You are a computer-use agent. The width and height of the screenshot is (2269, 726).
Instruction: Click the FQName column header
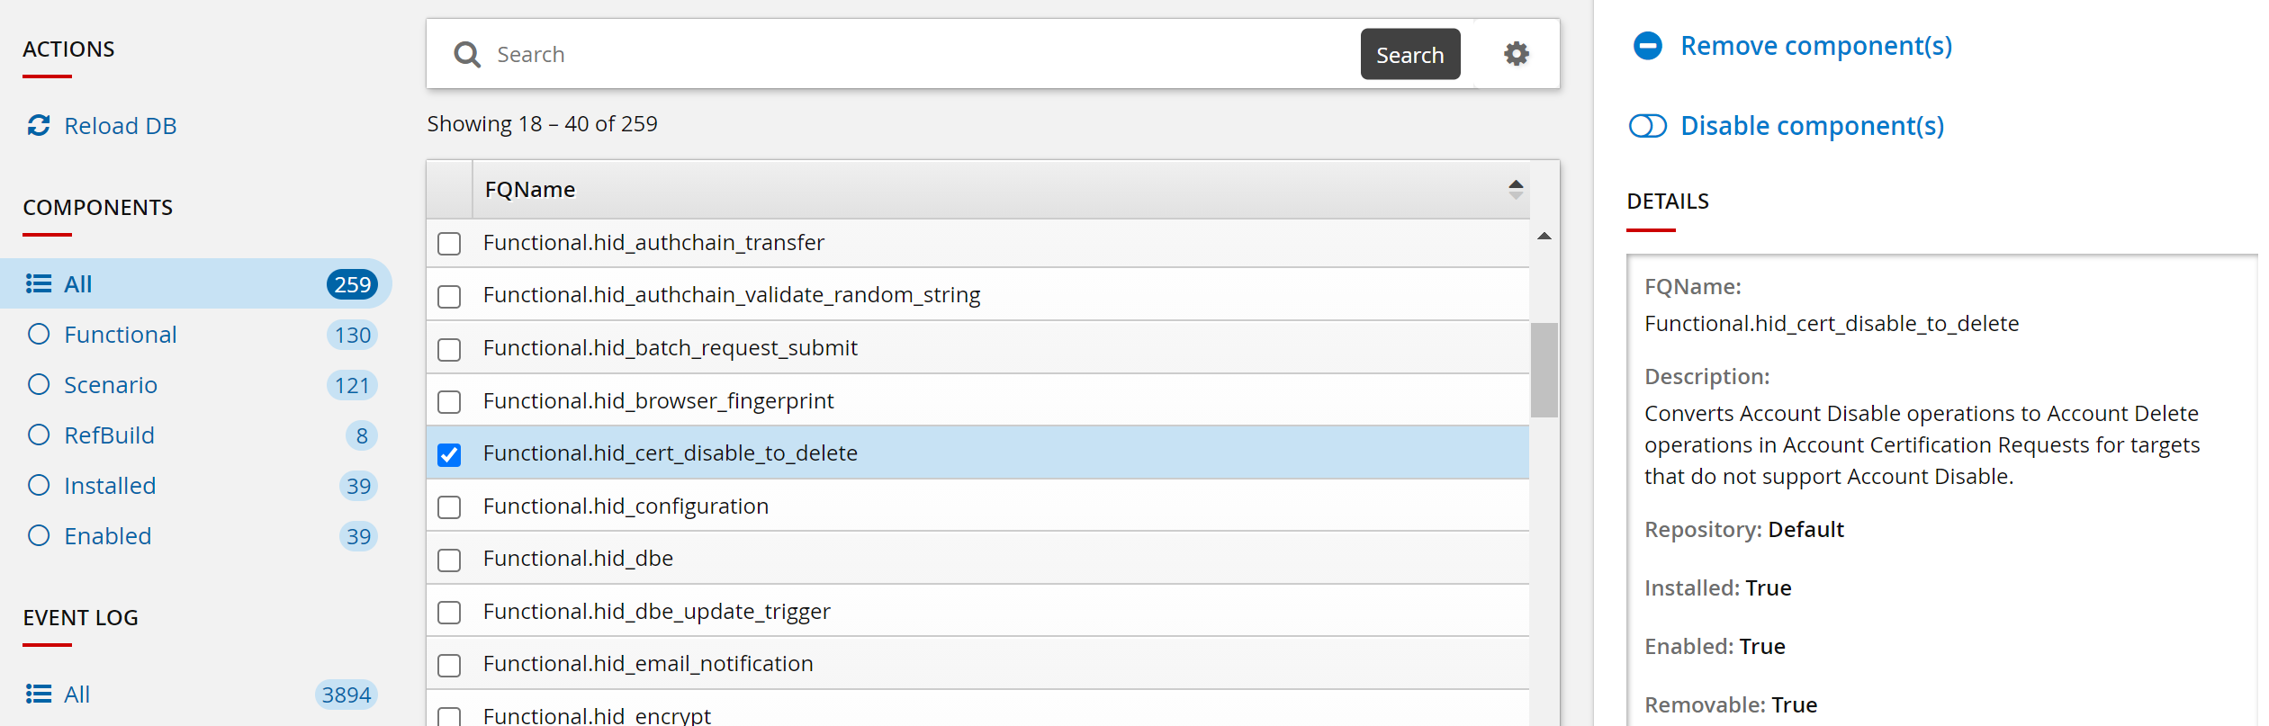coord(530,190)
